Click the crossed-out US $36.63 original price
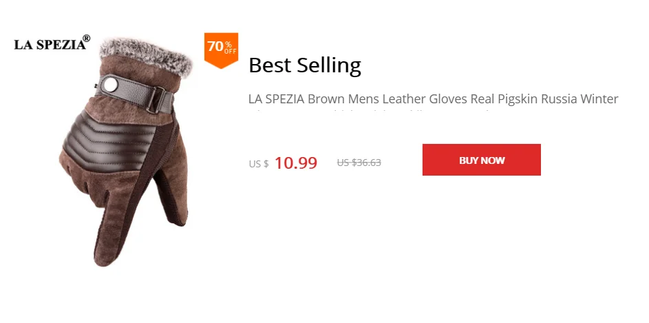This screenshot has height=323, width=649. [x=359, y=163]
